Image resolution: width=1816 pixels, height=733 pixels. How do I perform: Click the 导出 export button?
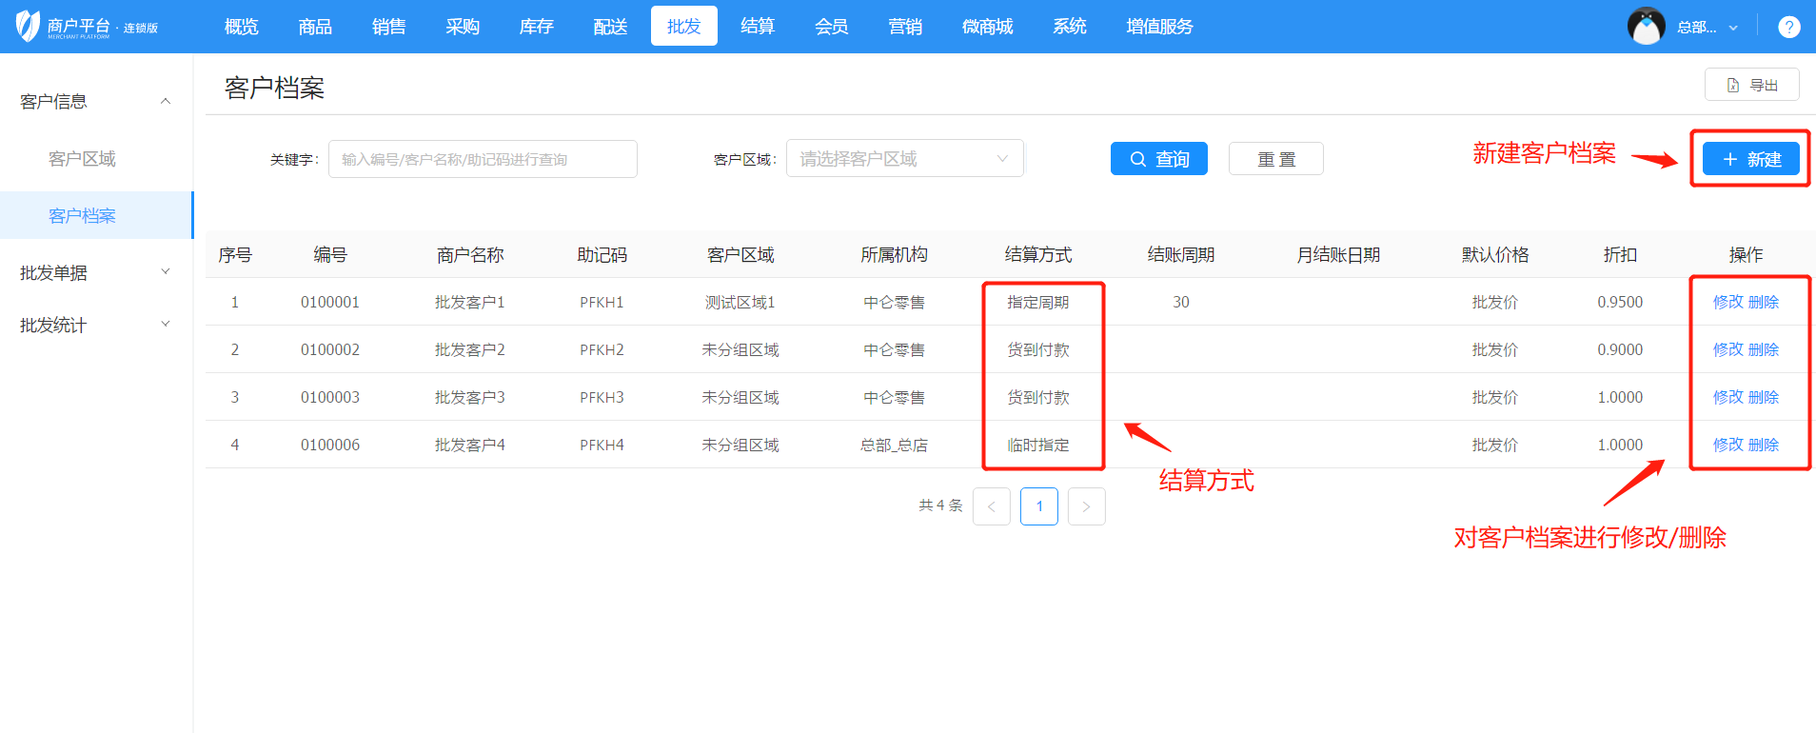(x=1751, y=85)
